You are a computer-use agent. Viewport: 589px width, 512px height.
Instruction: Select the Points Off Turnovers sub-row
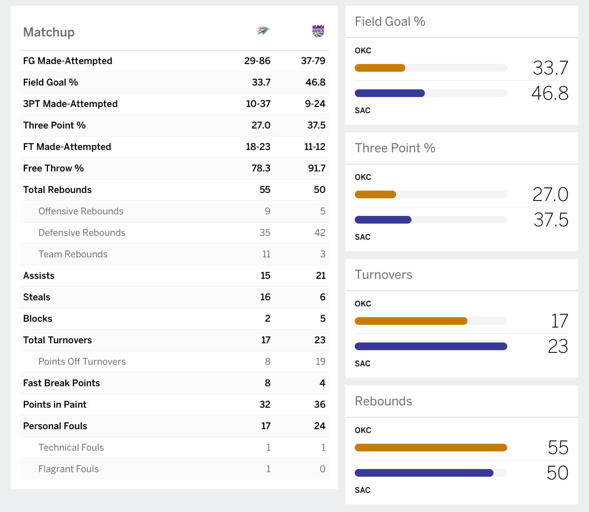click(x=82, y=362)
